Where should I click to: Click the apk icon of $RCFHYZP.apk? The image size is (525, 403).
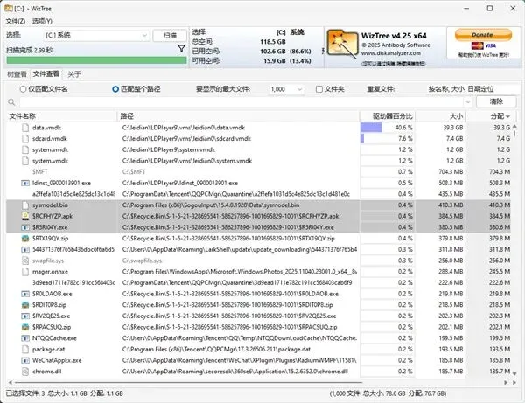click(x=25, y=216)
